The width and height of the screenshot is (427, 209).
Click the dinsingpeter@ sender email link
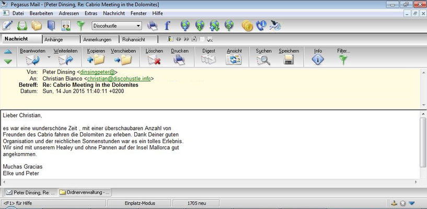pyautogui.click(x=98, y=72)
